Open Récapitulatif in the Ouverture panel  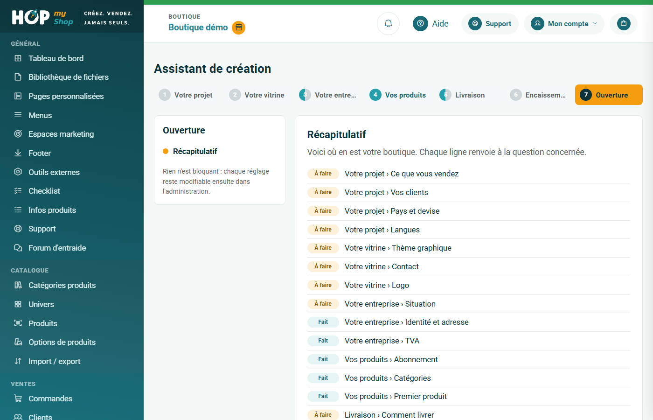(x=195, y=151)
